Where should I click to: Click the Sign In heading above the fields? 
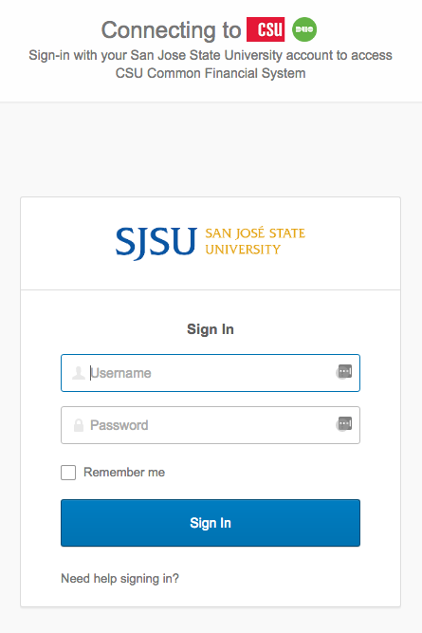click(x=211, y=329)
